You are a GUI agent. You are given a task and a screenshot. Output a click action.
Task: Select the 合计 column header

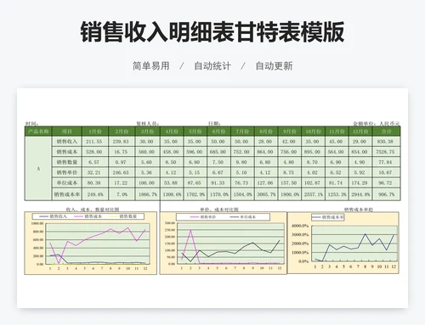pos(387,132)
